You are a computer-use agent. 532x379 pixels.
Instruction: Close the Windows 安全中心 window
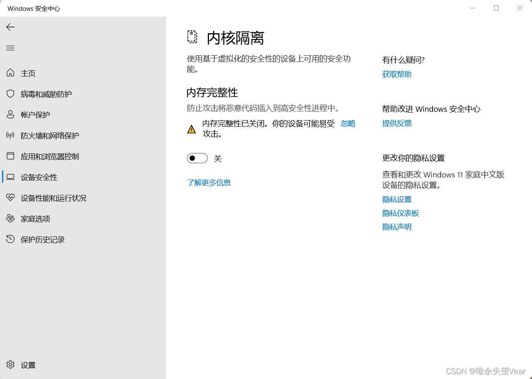tap(520, 8)
